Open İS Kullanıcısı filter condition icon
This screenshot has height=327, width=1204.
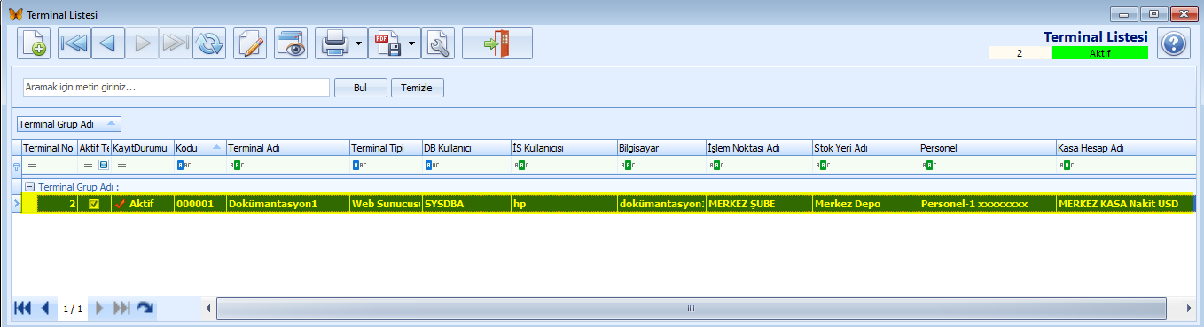click(521, 165)
